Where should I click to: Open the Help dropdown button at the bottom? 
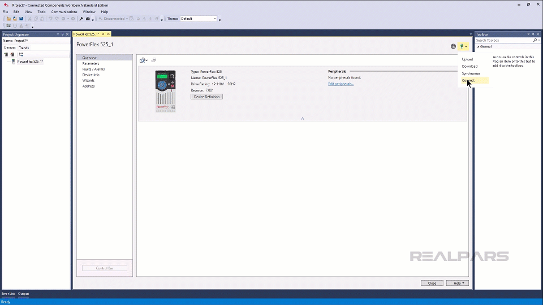point(458,283)
